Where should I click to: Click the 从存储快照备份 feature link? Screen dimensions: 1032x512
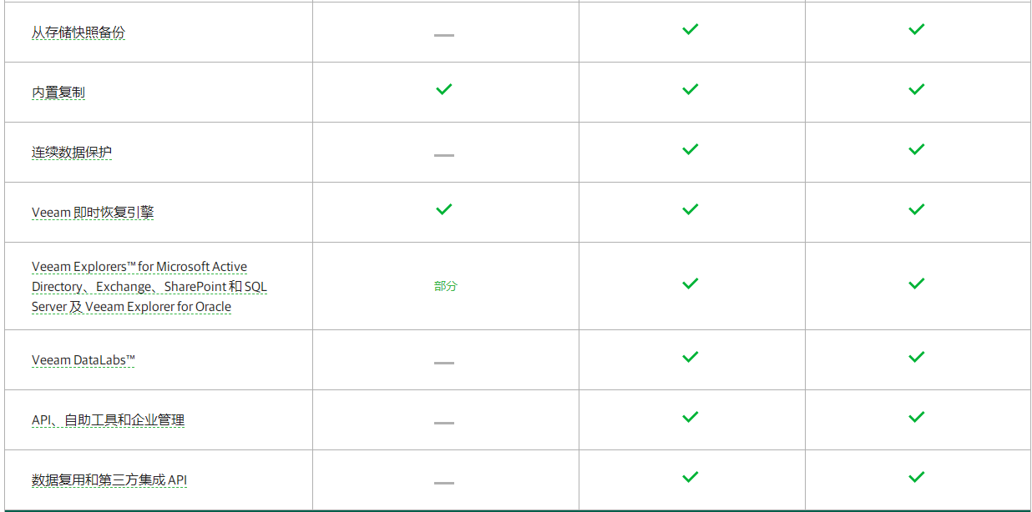(x=78, y=33)
